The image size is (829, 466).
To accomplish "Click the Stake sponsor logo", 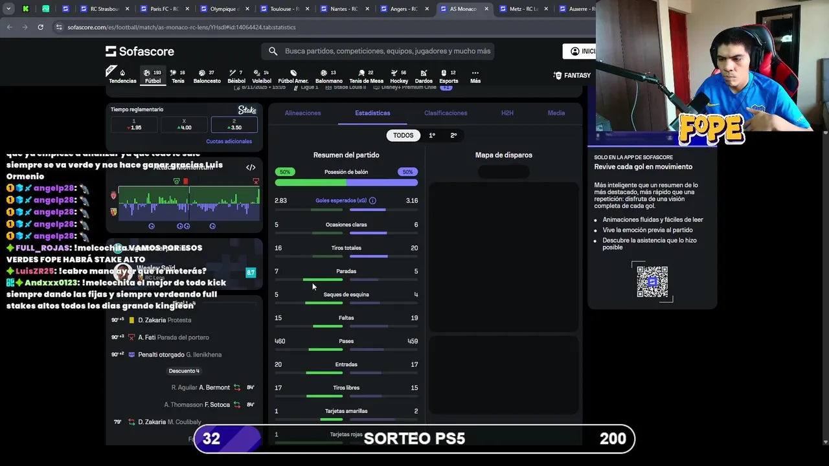I will [x=247, y=110].
